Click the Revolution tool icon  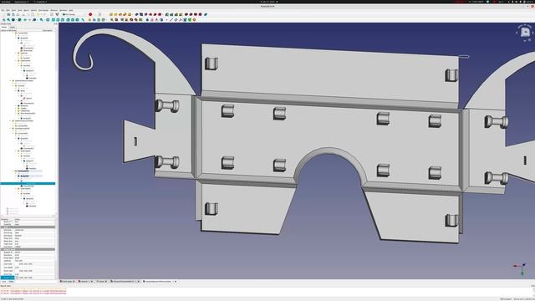click(x=115, y=14)
